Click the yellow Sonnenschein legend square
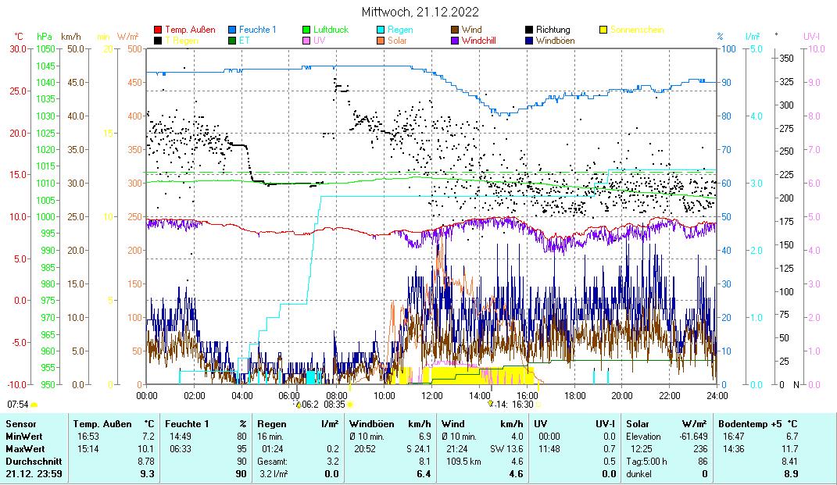The image size is (837, 485). point(604,30)
